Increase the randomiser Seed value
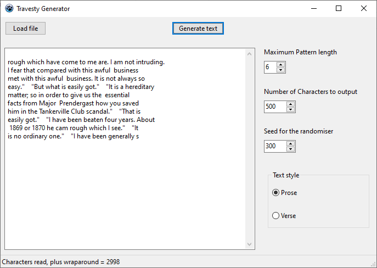 (x=290, y=143)
